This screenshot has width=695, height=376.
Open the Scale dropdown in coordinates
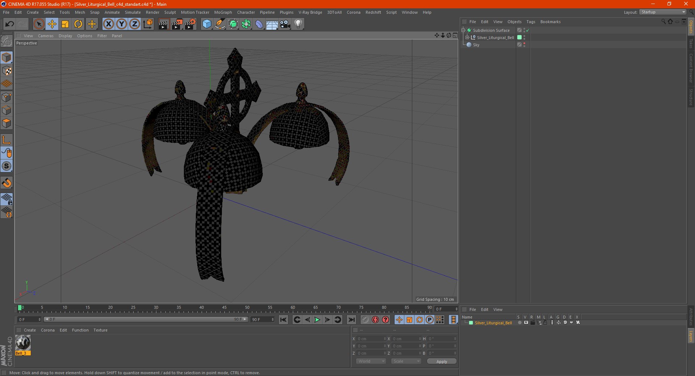(406, 361)
